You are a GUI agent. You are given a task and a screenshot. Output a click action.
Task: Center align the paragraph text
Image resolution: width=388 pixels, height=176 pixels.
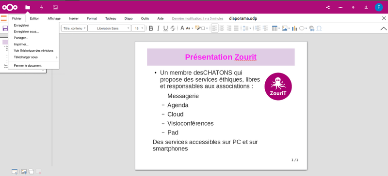222,29
